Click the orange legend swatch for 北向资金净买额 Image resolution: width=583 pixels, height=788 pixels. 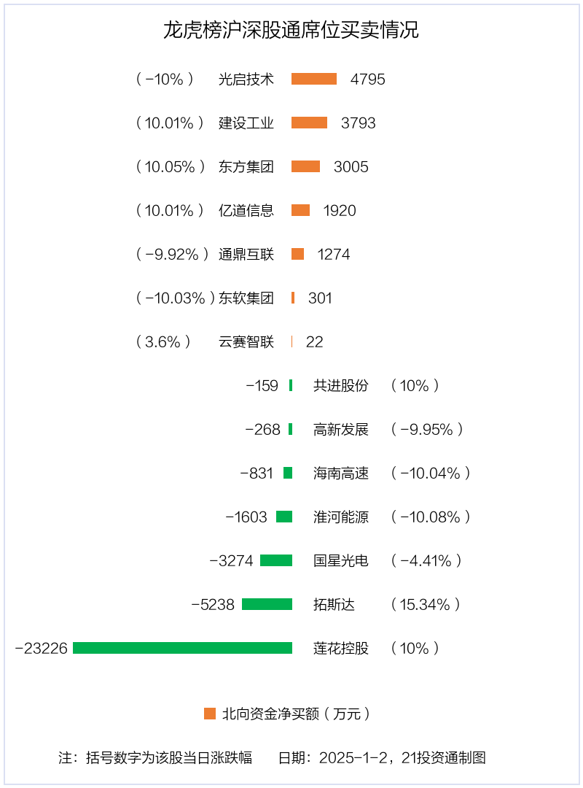pyautogui.click(x=210, y=714)
